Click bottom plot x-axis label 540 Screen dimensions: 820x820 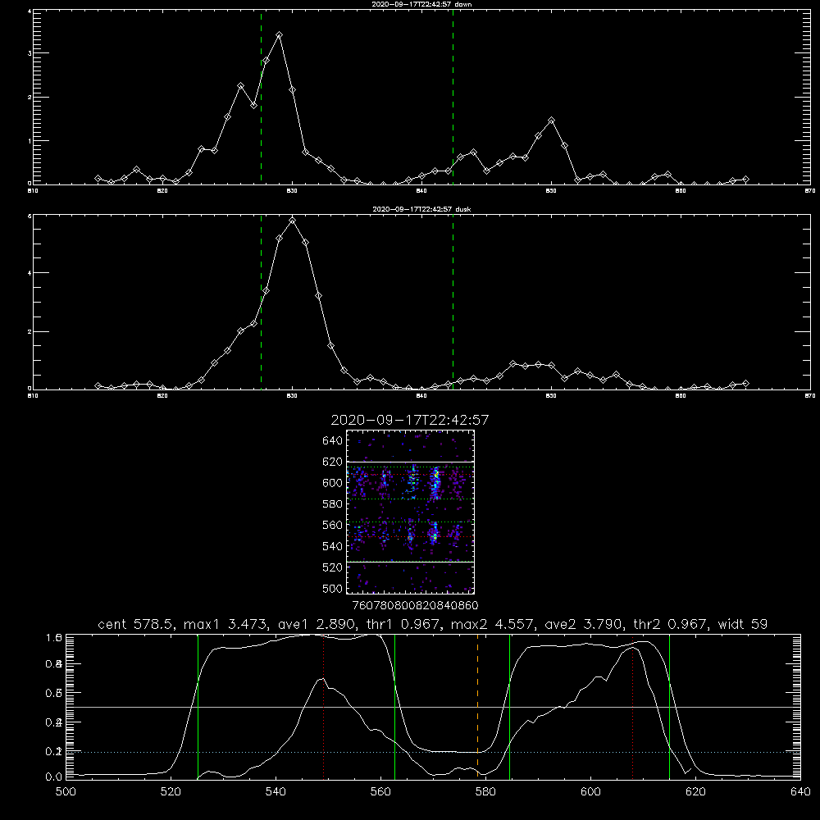[x=276, y=792]
